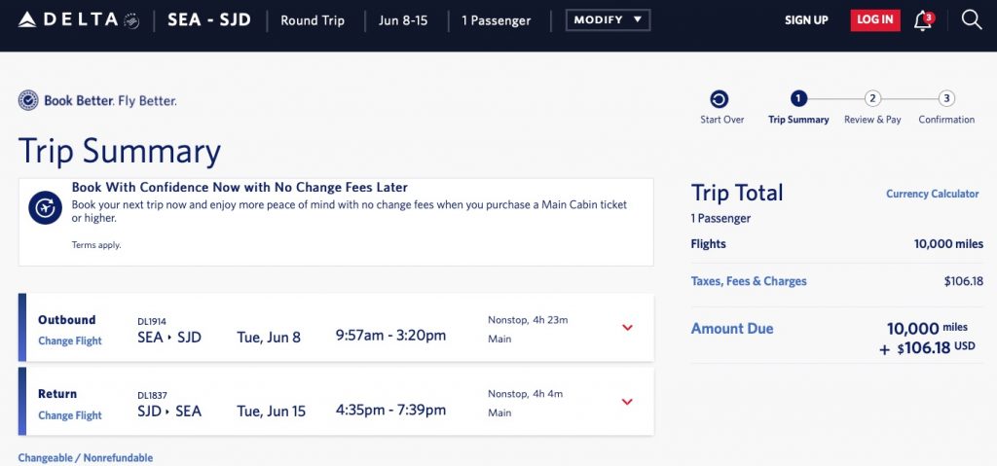Expand the Return flight details chevron
Image resolution: width=997 pixels, height=466 pixels.
pos(627,402)
